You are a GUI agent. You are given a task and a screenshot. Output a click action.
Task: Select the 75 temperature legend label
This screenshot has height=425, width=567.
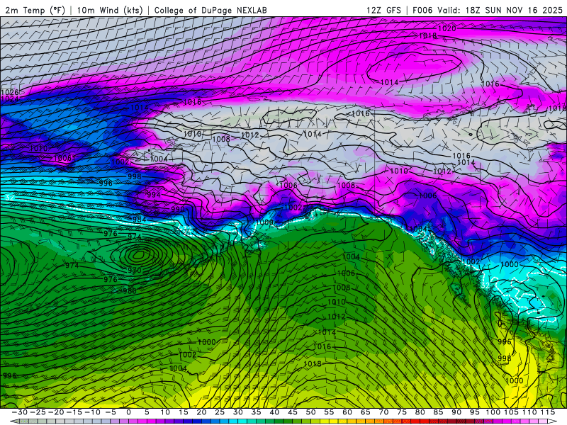(401, 412)
